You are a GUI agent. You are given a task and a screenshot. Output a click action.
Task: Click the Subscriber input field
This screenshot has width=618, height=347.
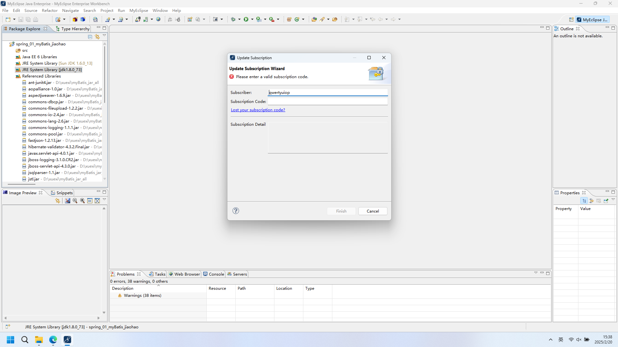point(328,92)
